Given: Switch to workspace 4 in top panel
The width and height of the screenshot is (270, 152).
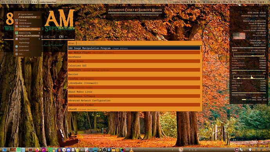Looking at the screenshot, I should pyautogui.click(x=36, y=2).
